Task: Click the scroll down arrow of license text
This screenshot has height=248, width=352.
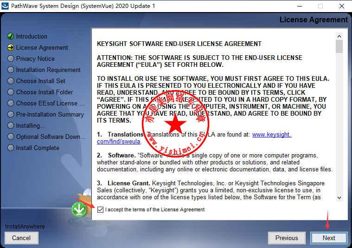Action: 339,198
